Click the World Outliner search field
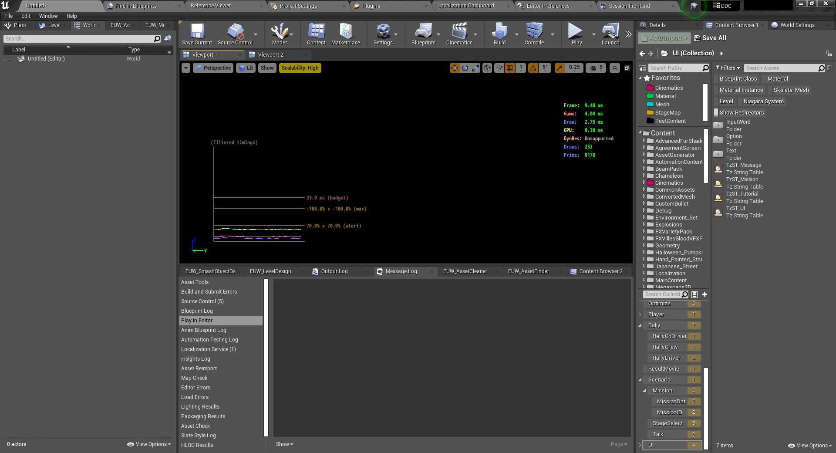This screenshot has width=836, height=453. point(82,39)
